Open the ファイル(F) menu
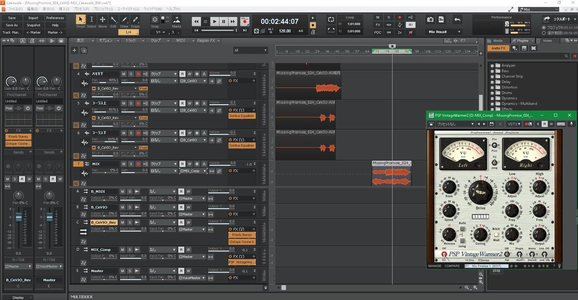Image resolution: width=578 pixels, height=300 pixels. pyautogui.click(x=15, y=9)
